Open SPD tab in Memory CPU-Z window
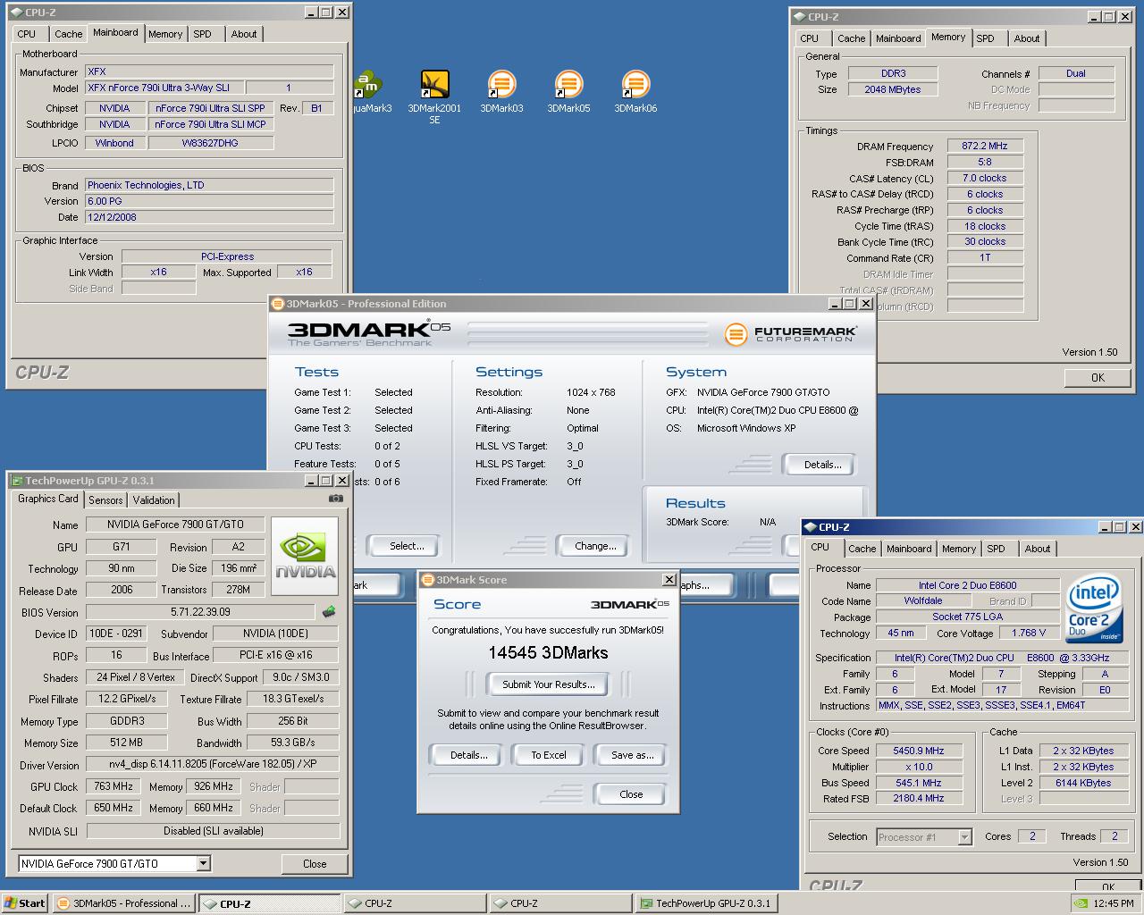This screenshot has height=915, width=1144. [985, 38]
